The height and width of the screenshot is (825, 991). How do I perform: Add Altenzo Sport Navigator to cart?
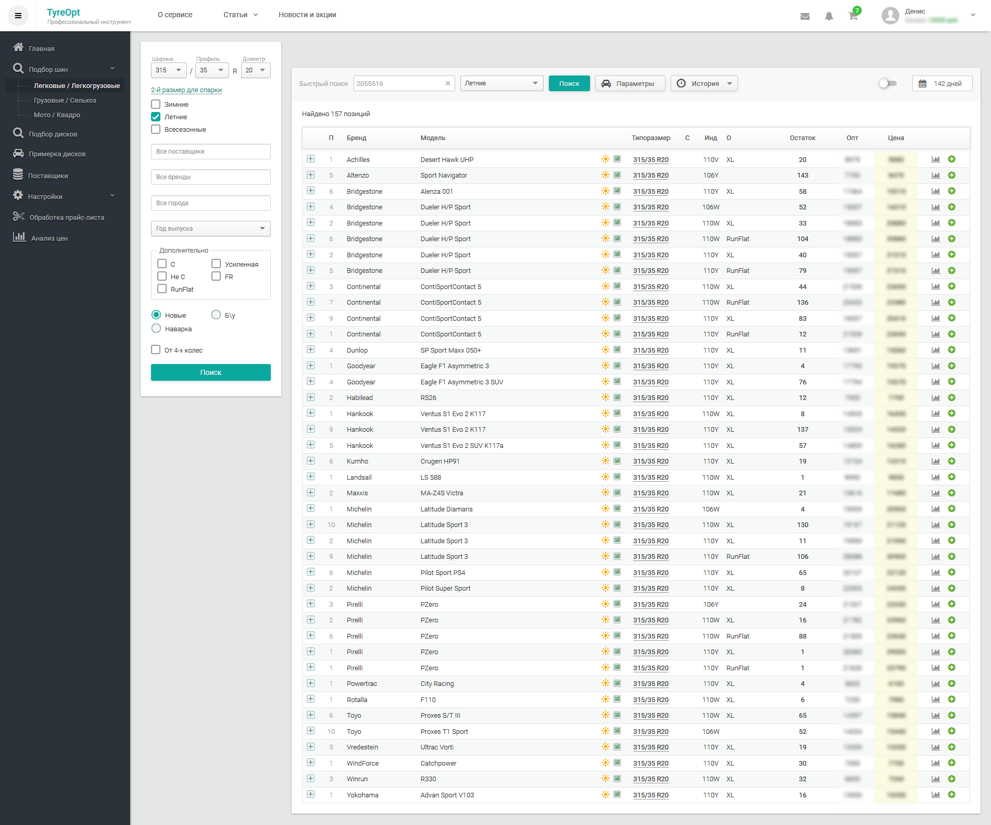coord(951,176)
